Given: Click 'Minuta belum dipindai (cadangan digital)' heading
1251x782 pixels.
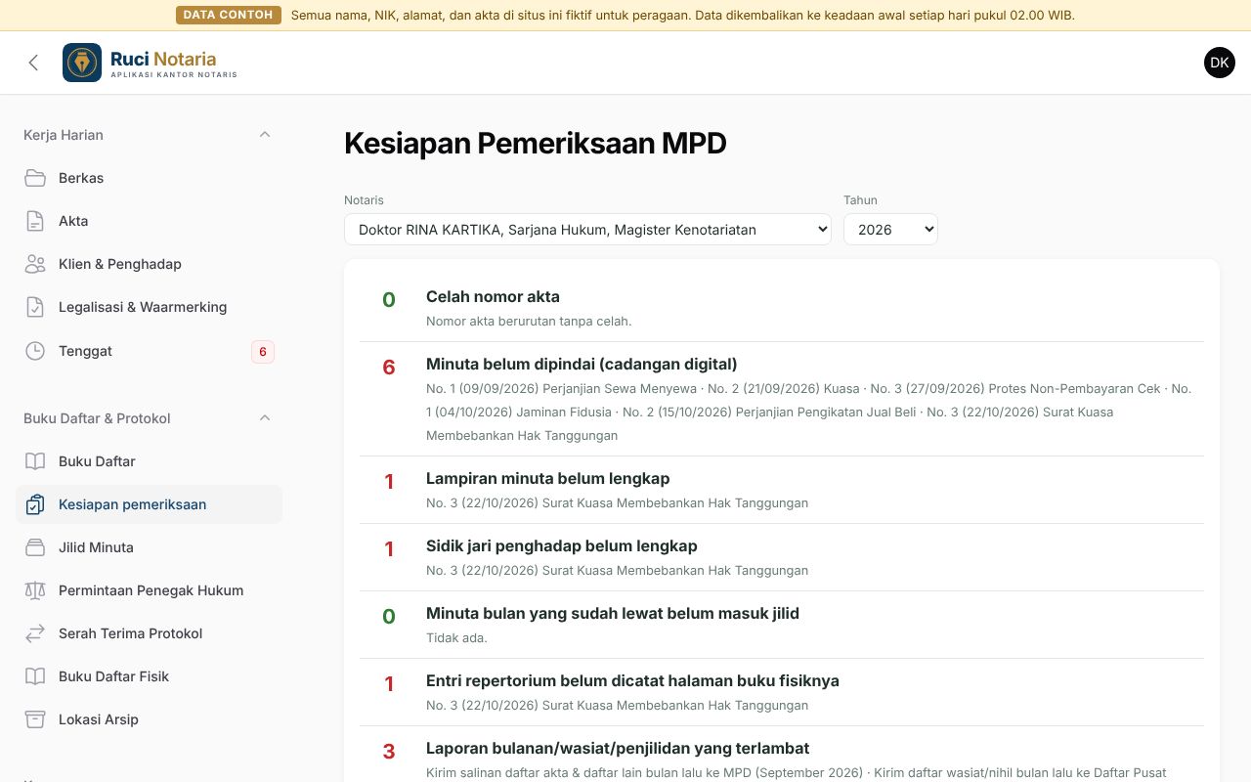Looking at the screenshot, I should [x=582, y=364].
